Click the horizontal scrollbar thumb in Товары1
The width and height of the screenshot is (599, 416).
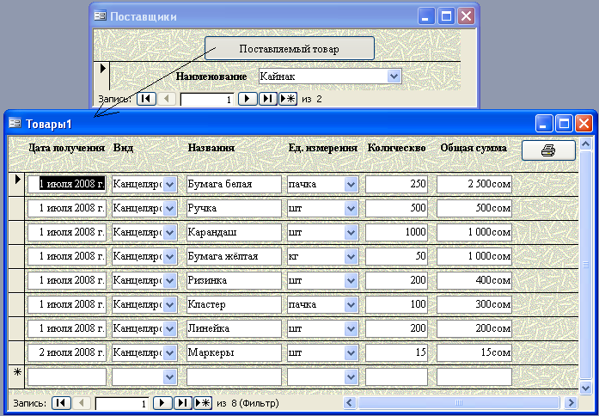(x=459, y=402)
